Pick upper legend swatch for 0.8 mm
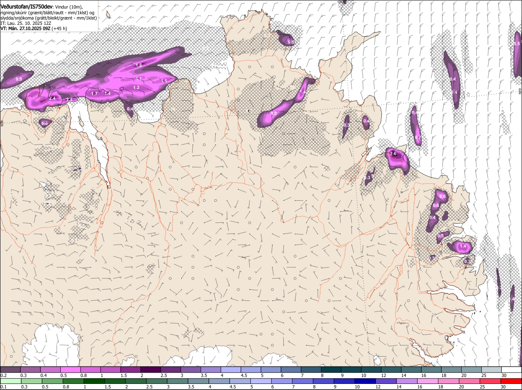522x390 pixels. point(91,369)
